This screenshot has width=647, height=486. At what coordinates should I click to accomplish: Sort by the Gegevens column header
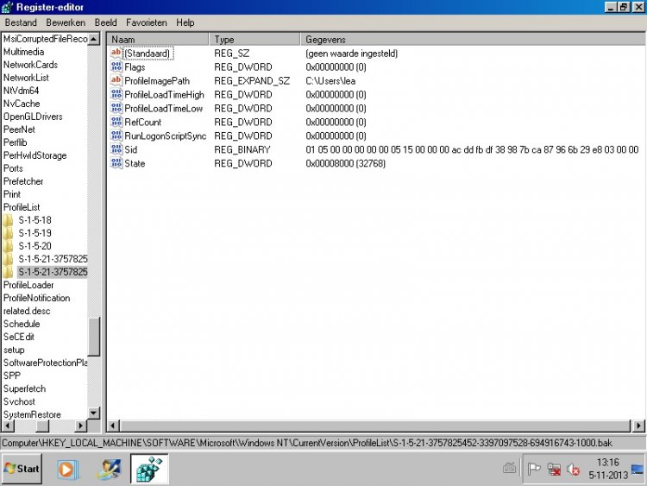[x=473, y=39]
